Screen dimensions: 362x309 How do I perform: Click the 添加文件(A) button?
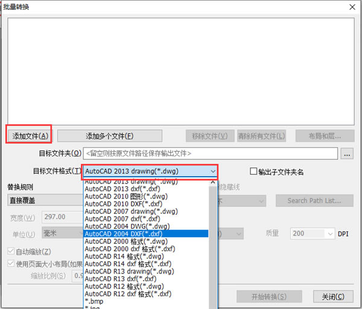click(30, 136)
